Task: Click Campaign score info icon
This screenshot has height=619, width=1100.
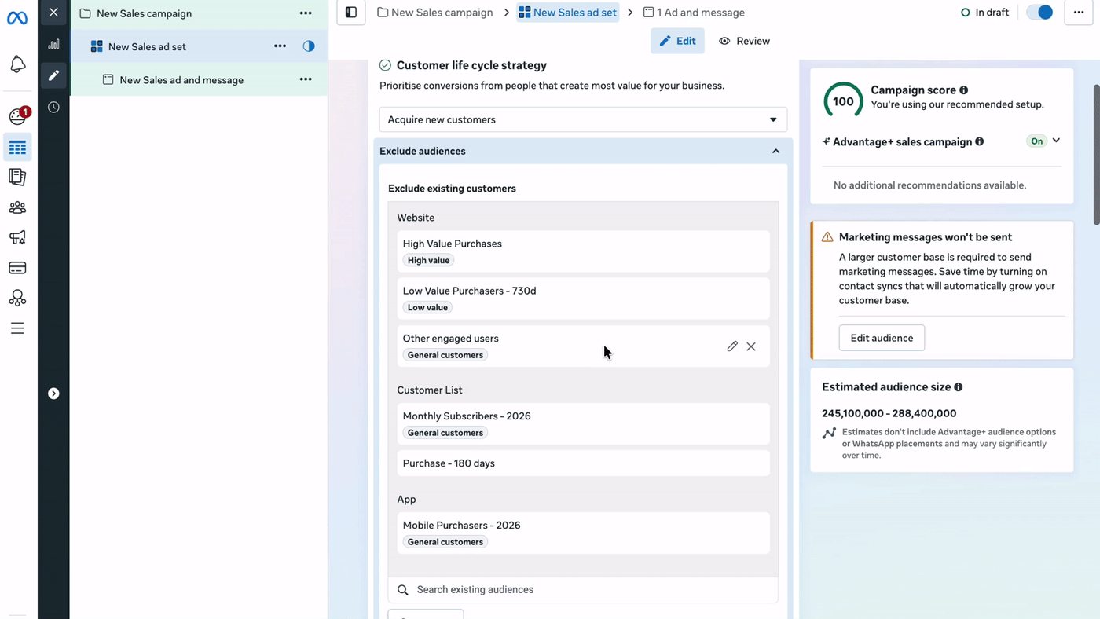Action: tap(963, 90)
